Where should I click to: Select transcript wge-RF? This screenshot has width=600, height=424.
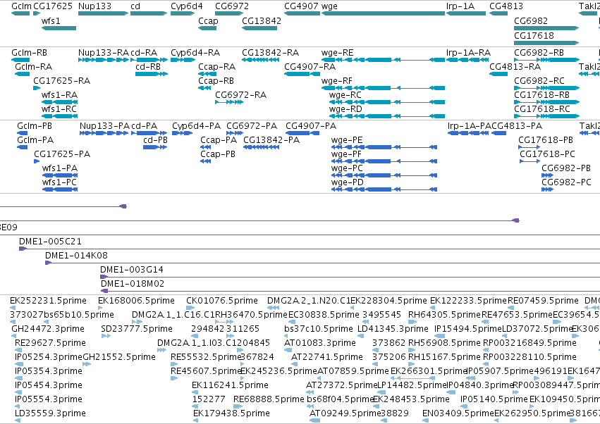click(x=383, y=88)
